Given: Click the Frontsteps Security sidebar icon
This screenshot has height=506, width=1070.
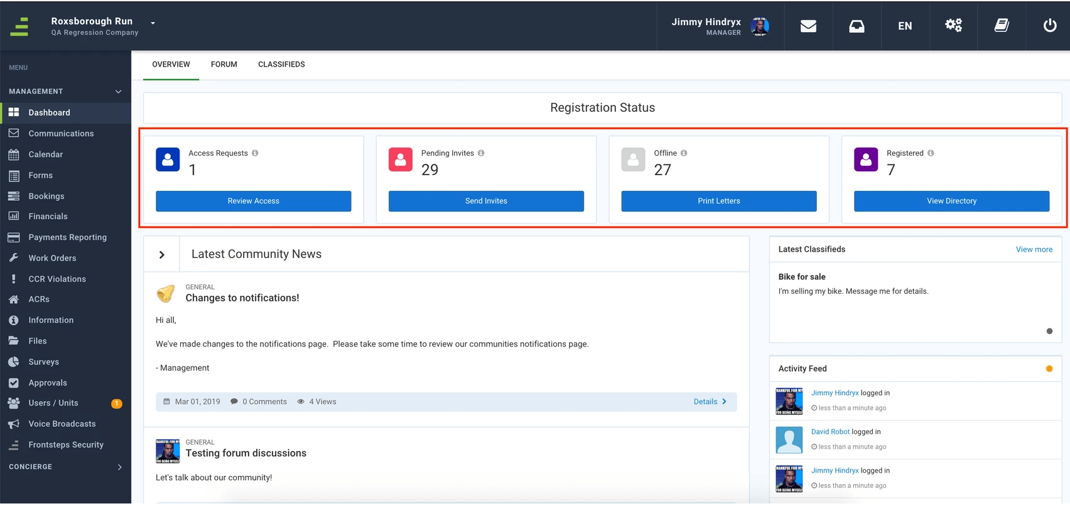Looking at the screenshot, I should (x=13, y=444).
